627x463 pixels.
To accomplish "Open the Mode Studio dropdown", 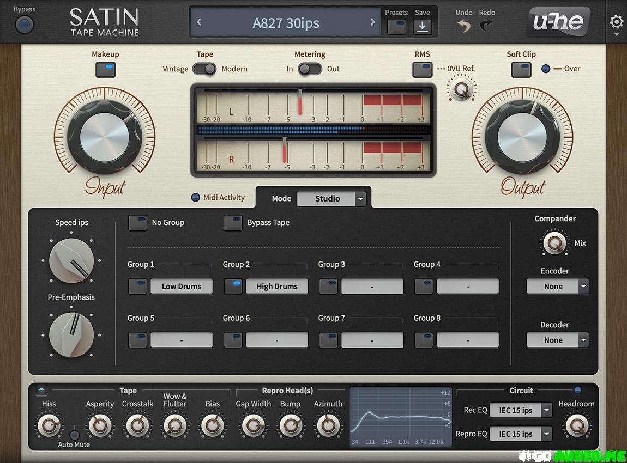I will click(x=331, y=198).
